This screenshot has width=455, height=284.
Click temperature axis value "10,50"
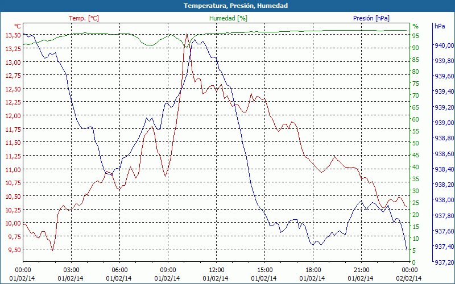(13, 197)
